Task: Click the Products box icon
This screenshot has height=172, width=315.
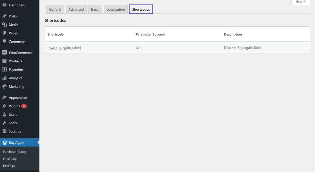Action: coord(5,61)
